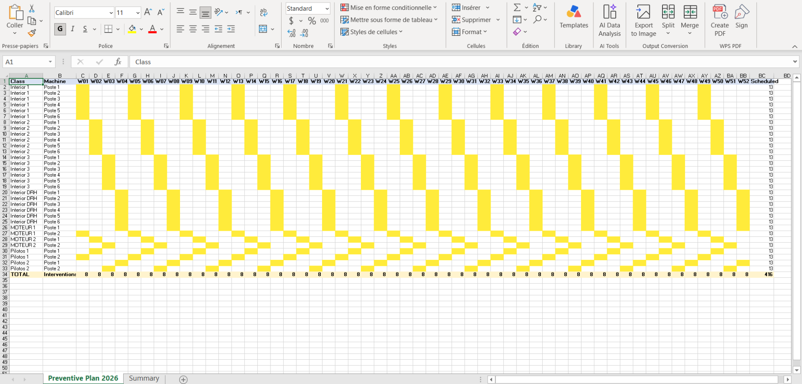Increase font size with large A icon
This screenshot has height=384, width=802.
click(148, 12)
